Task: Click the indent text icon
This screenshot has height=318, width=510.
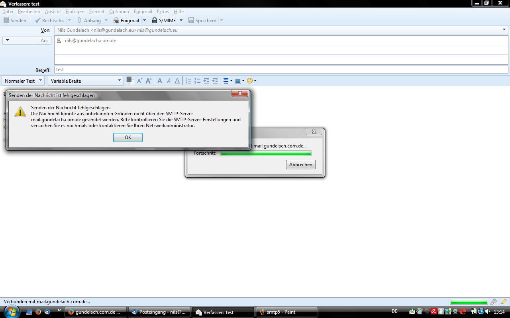Action: pos(215,81)
